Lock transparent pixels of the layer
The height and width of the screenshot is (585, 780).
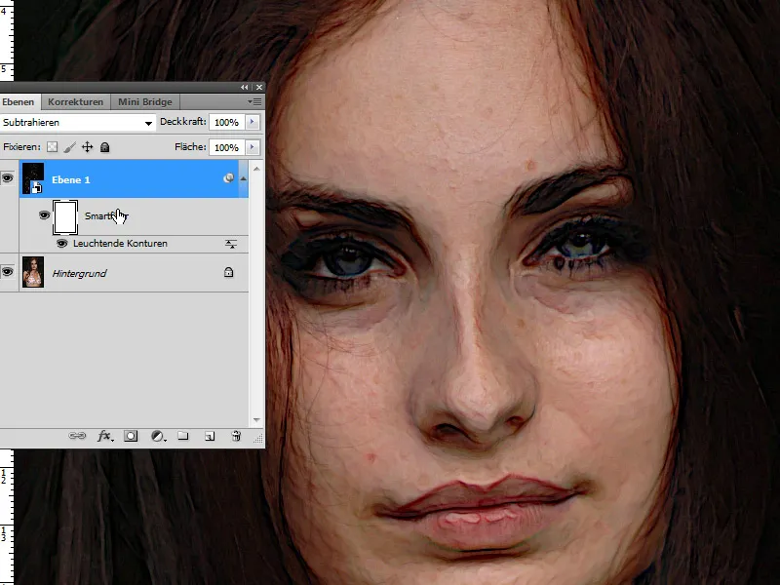pyautogui.click(x=51, y=147)
